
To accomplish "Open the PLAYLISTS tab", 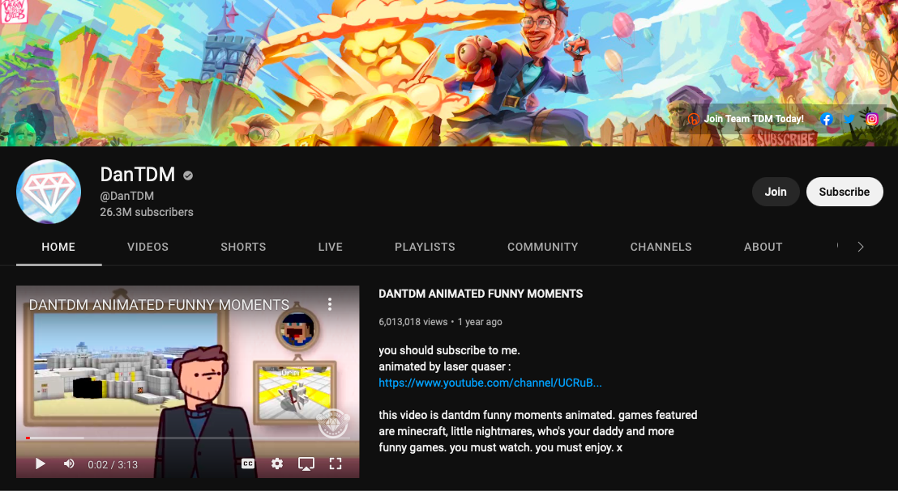I will click(425, 247).
